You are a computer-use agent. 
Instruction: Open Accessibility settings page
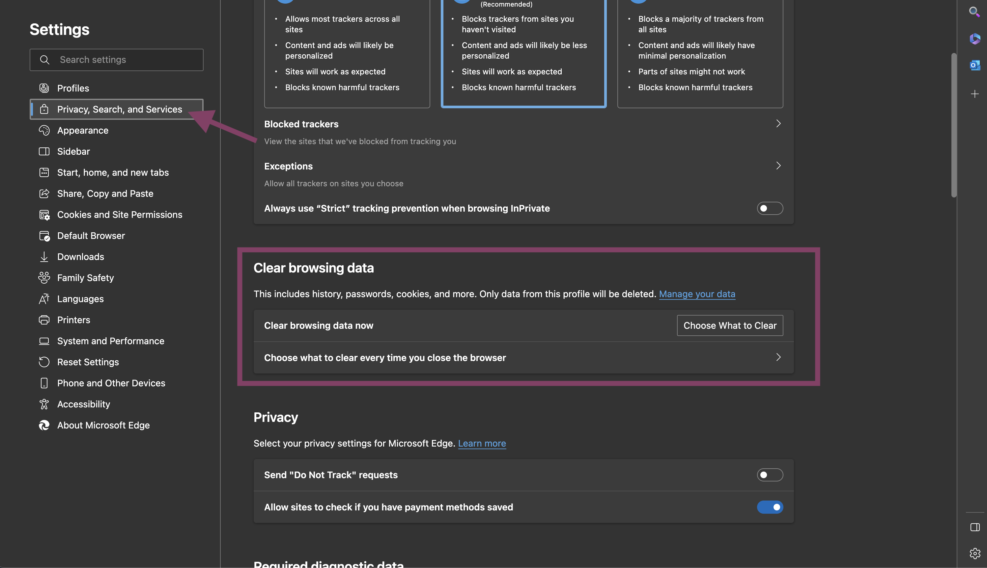tap(116, 404)
